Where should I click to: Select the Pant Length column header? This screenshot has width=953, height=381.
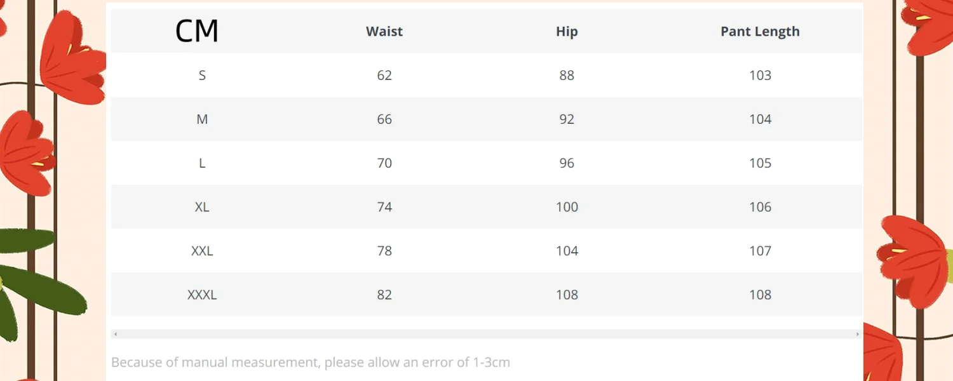pos(760,32)
